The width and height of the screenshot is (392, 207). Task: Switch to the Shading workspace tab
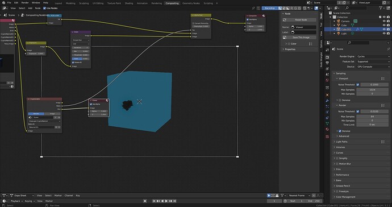[129, 3]
